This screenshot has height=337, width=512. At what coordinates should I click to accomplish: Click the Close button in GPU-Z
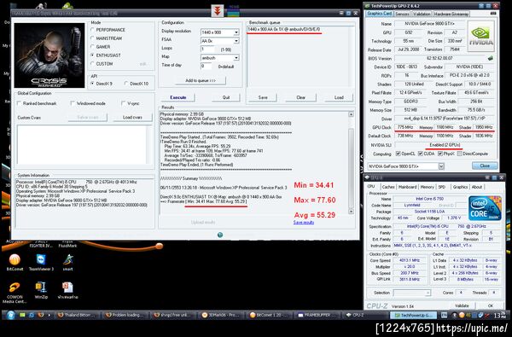click(x=485, y=166)
